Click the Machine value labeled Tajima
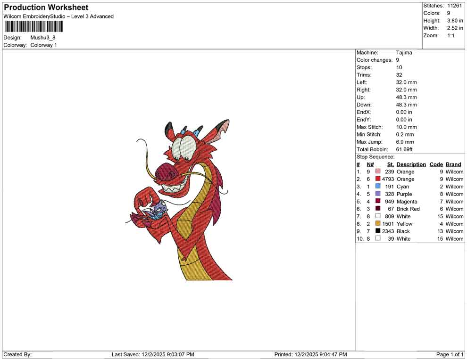Screen dimensions: 467x359 pos(404,52)
